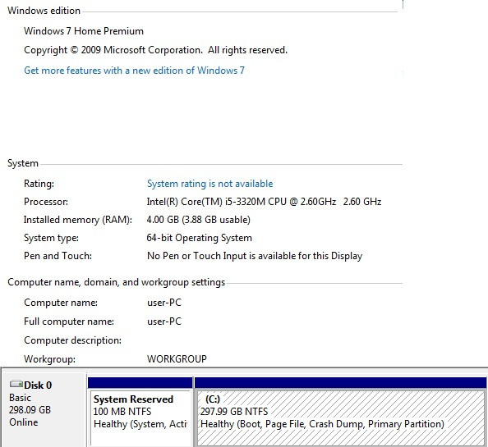Open 'System rating is not available' link
The image size is (488, 447).
(x=209, y=184)
